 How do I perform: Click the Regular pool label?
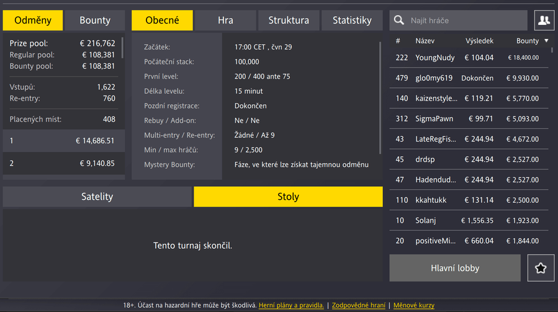coord(32,55)
